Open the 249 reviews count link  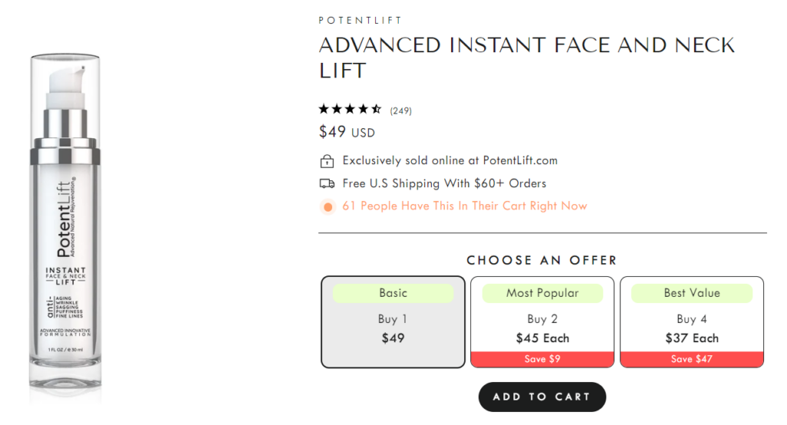coord(400,110)
